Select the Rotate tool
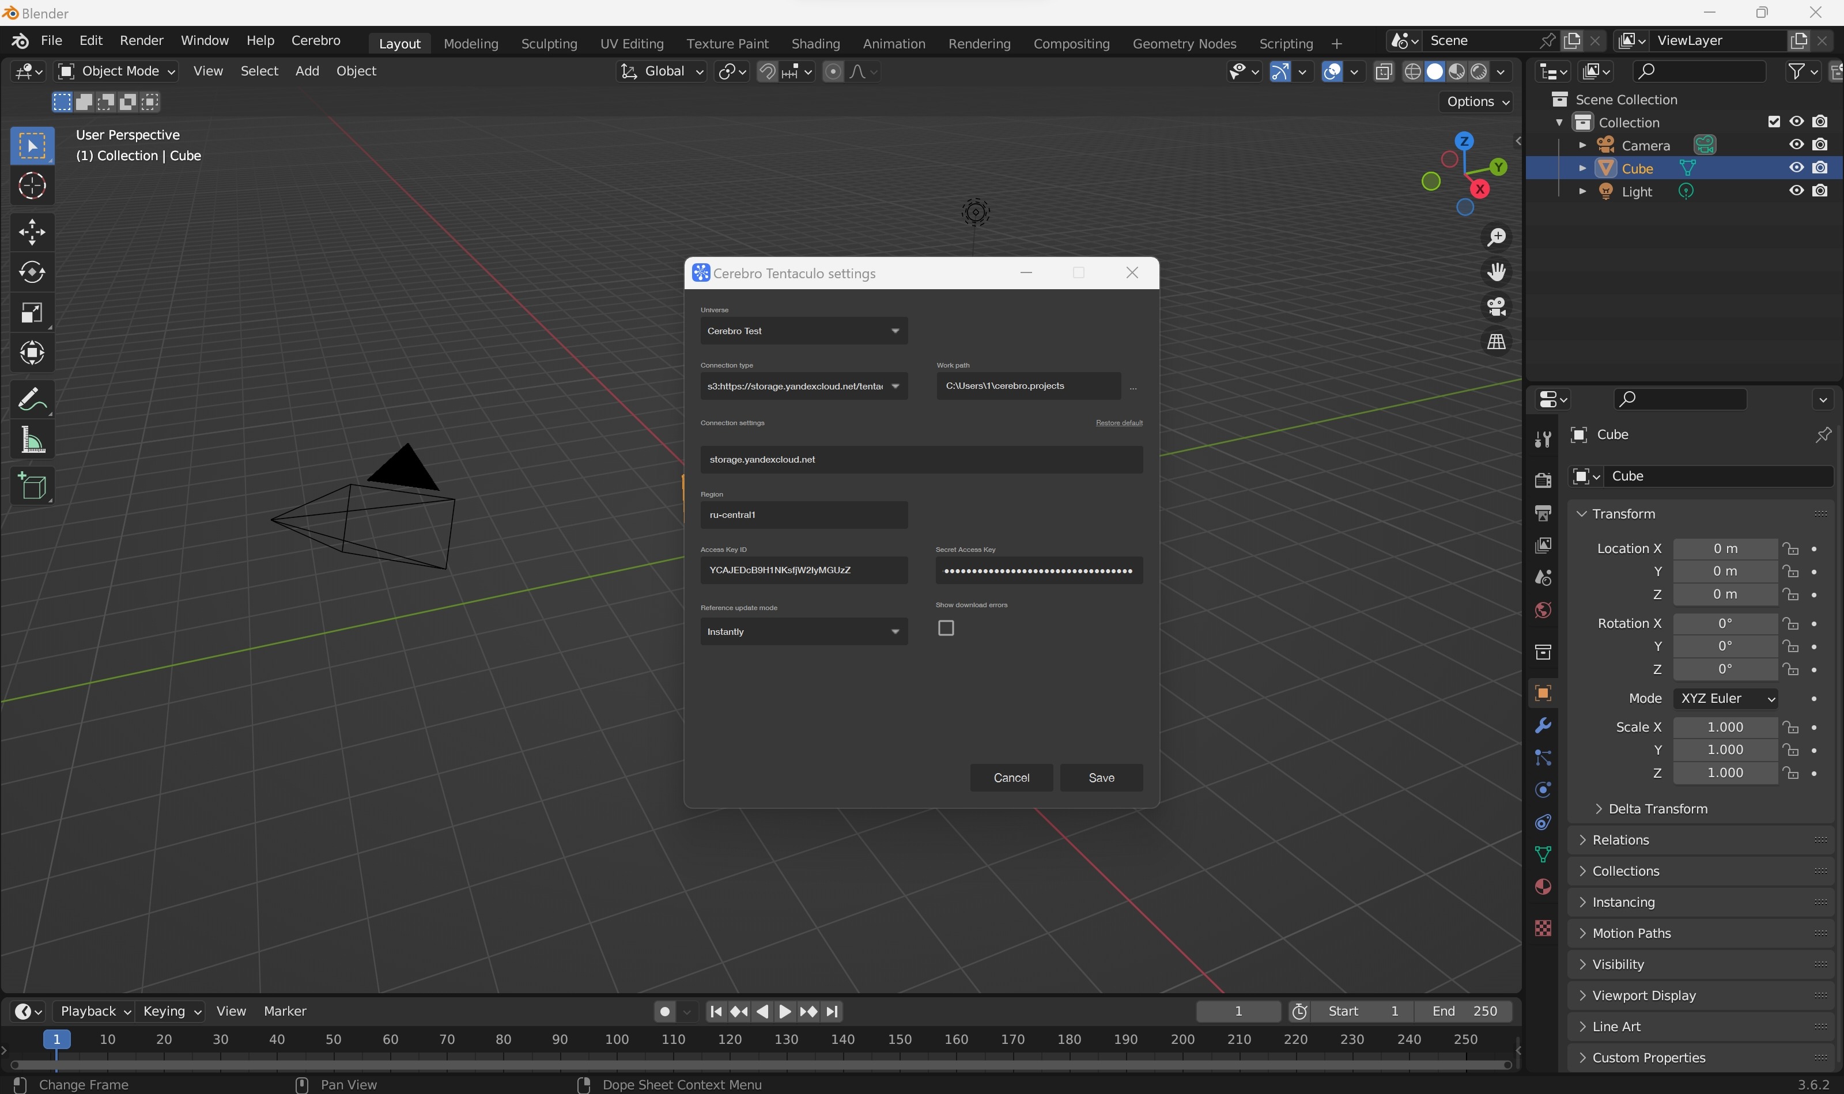 [x=32, y=272]
